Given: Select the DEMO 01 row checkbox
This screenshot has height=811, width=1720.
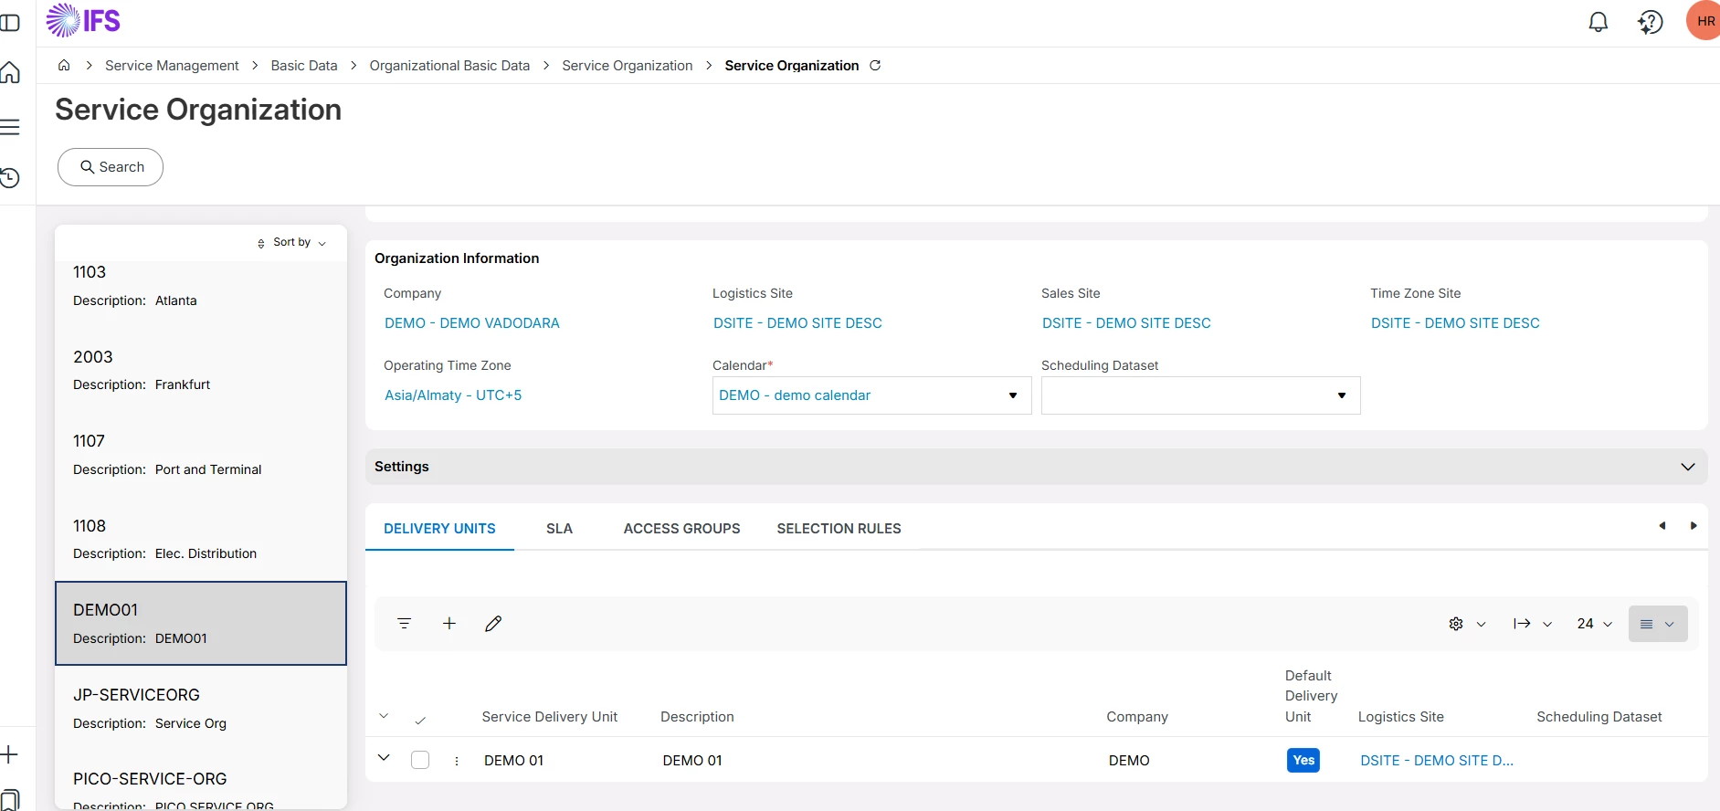Looking at the screenshot, I should pyautogui.click(x=420, y=760).
